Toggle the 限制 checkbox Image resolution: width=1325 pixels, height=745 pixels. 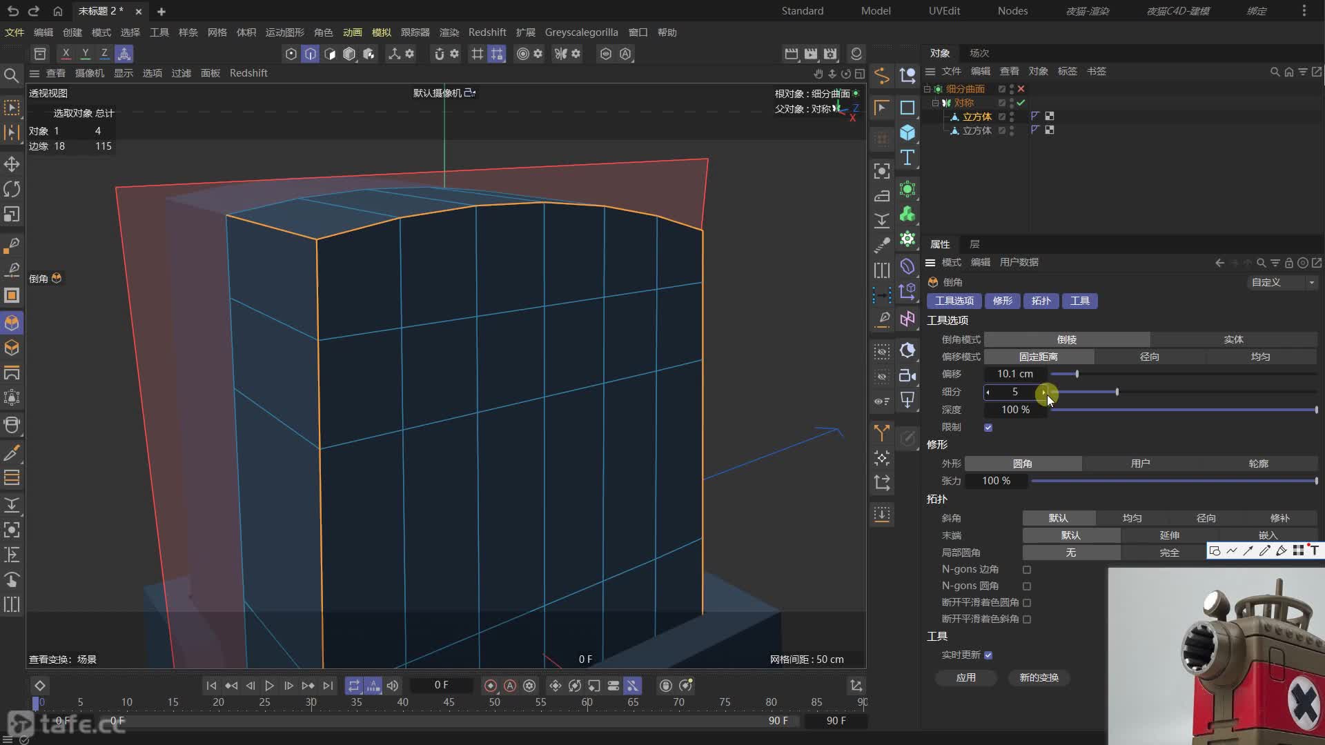(x=988, y=428)
